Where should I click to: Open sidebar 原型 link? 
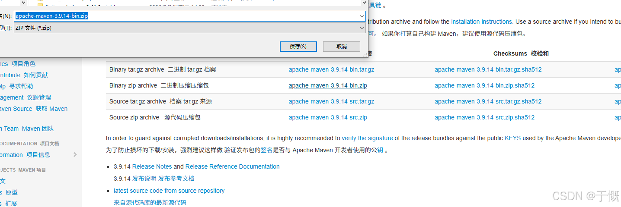pyautogui.click(x=12, y=192)
